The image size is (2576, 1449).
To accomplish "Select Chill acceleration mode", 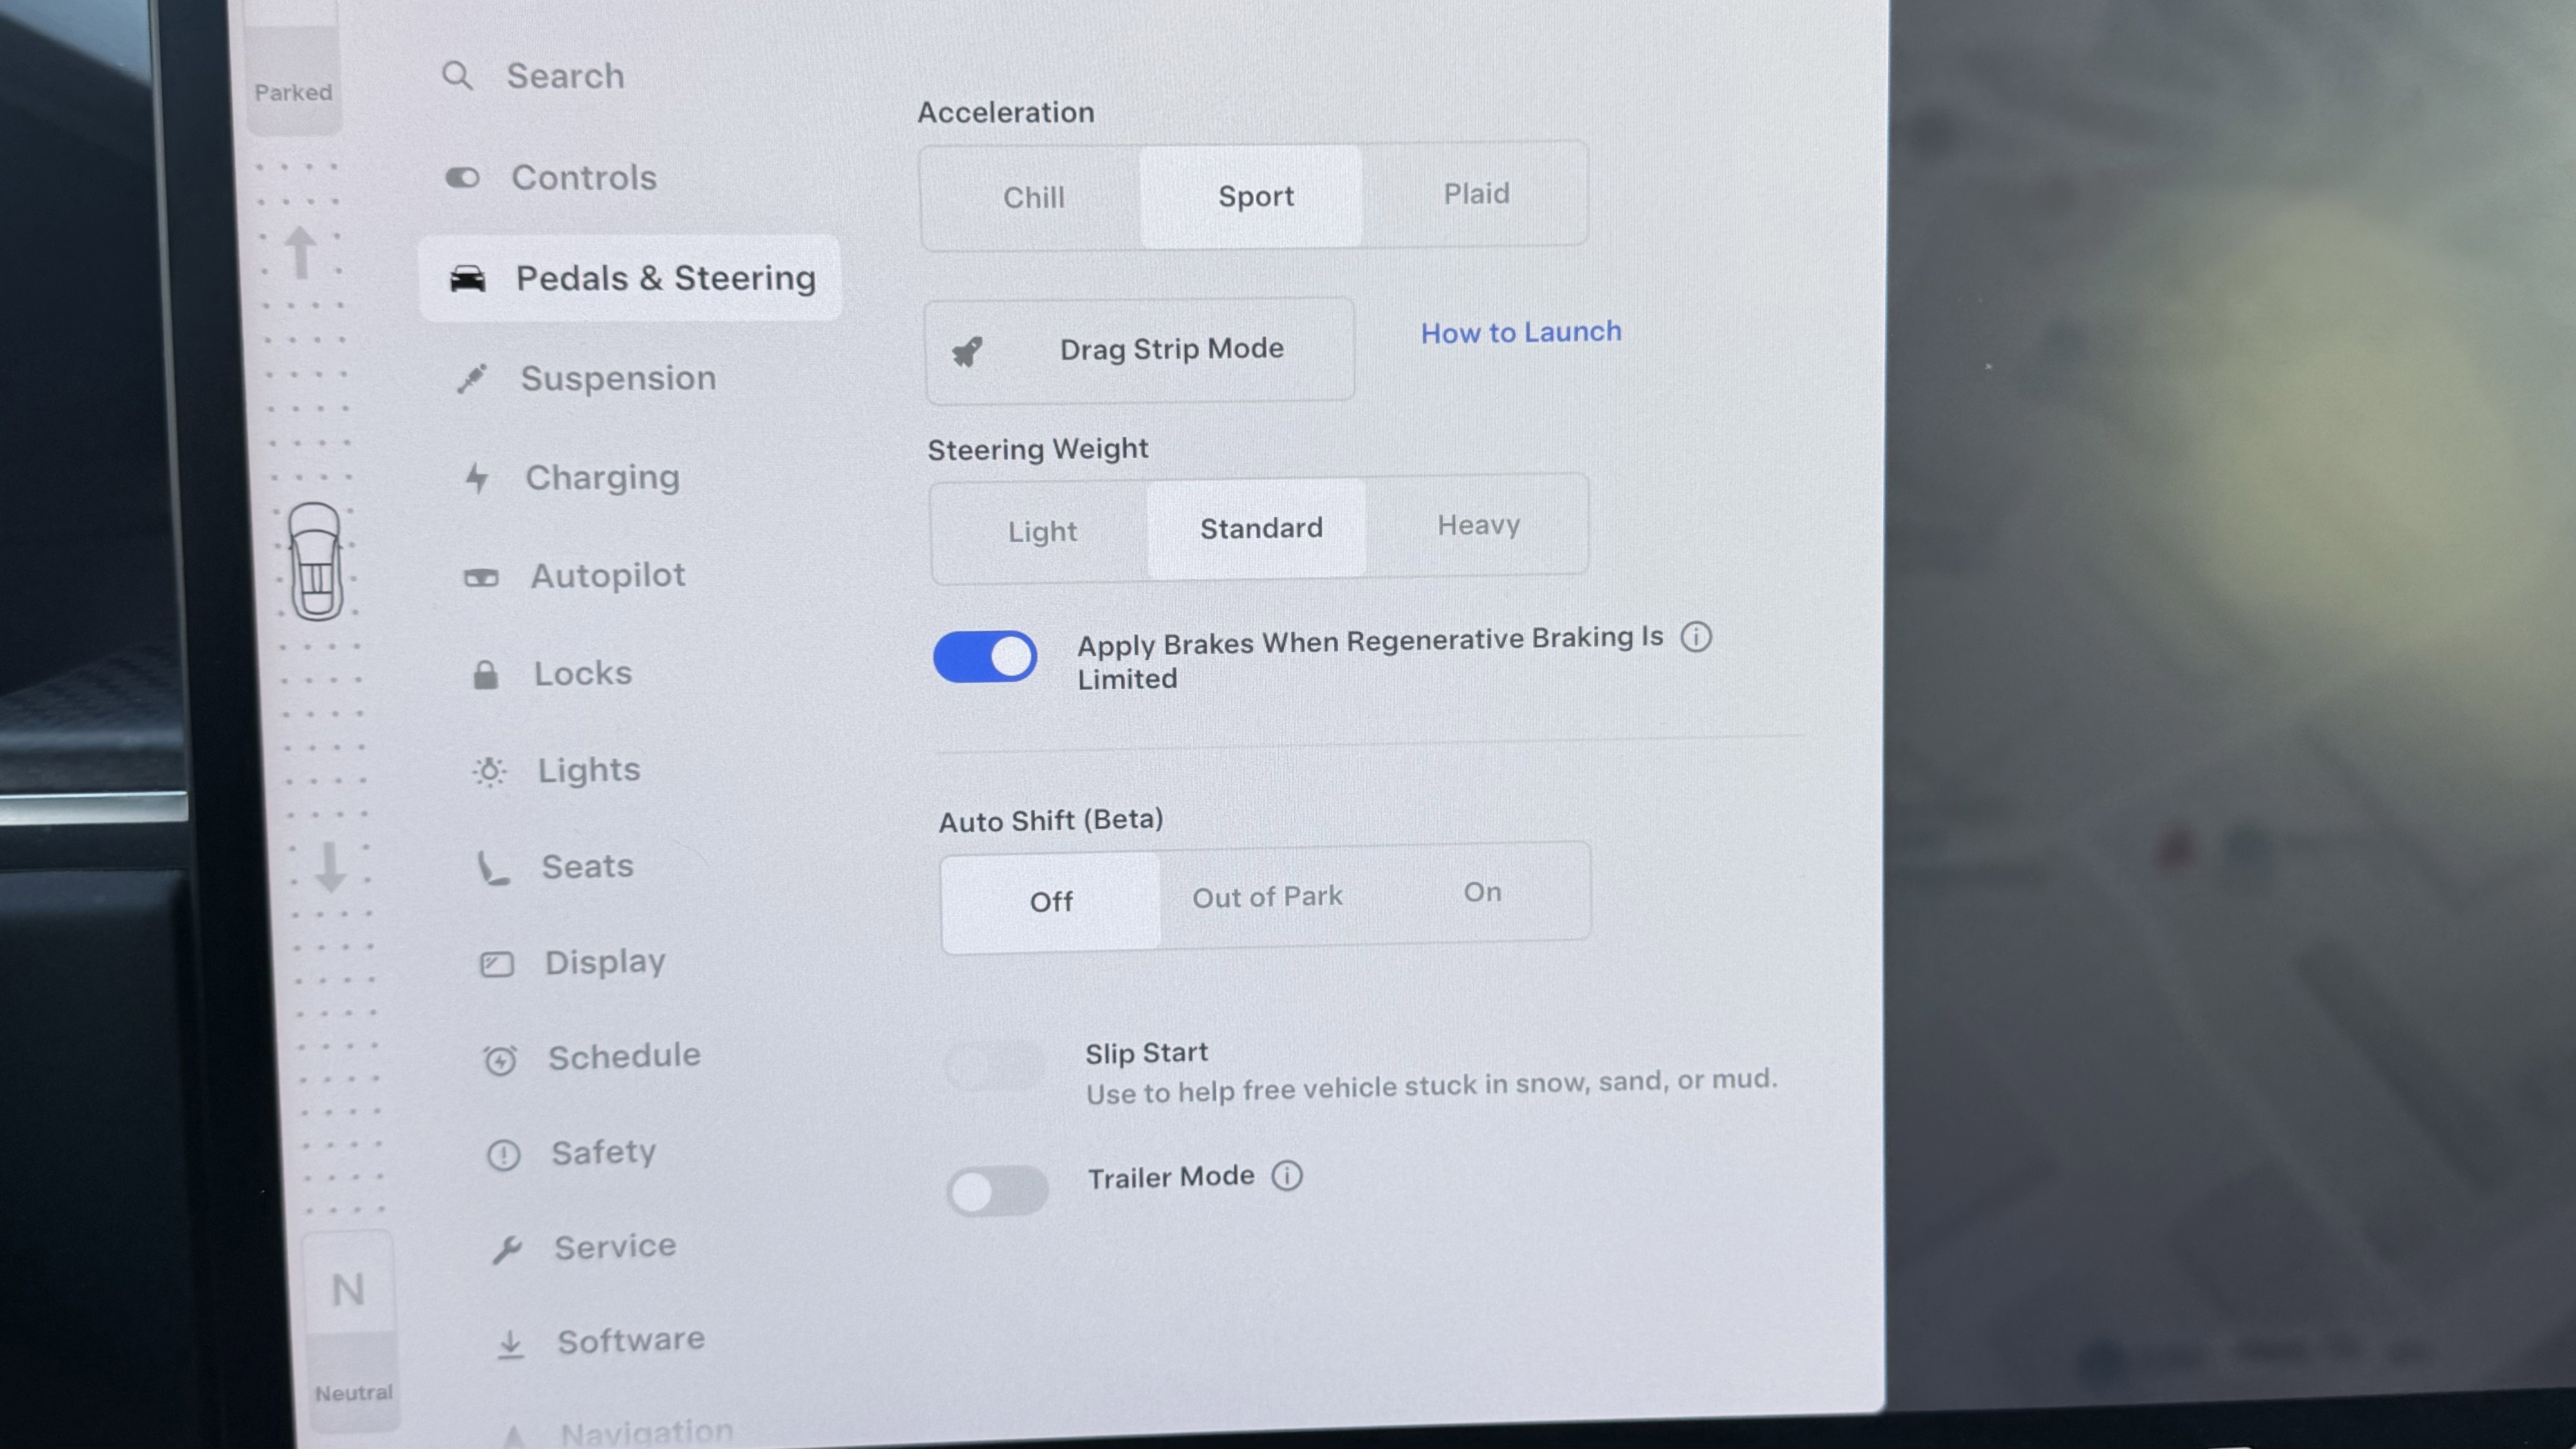I will click(x=1033, y=197).
